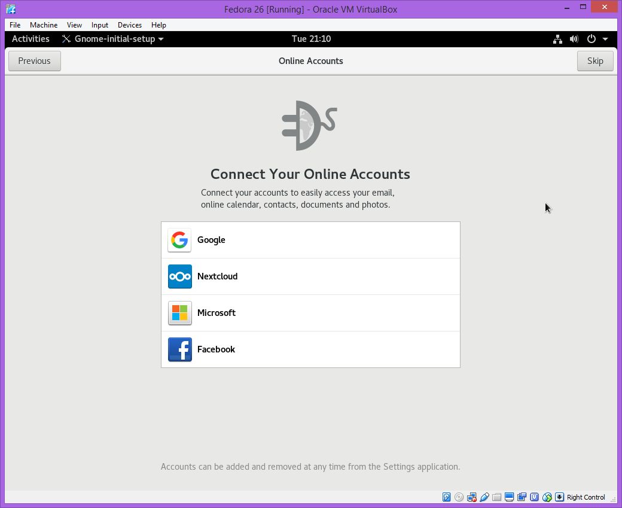Open the File menu
The height and width of the screenshot is (508, 622).
(15, 25)
